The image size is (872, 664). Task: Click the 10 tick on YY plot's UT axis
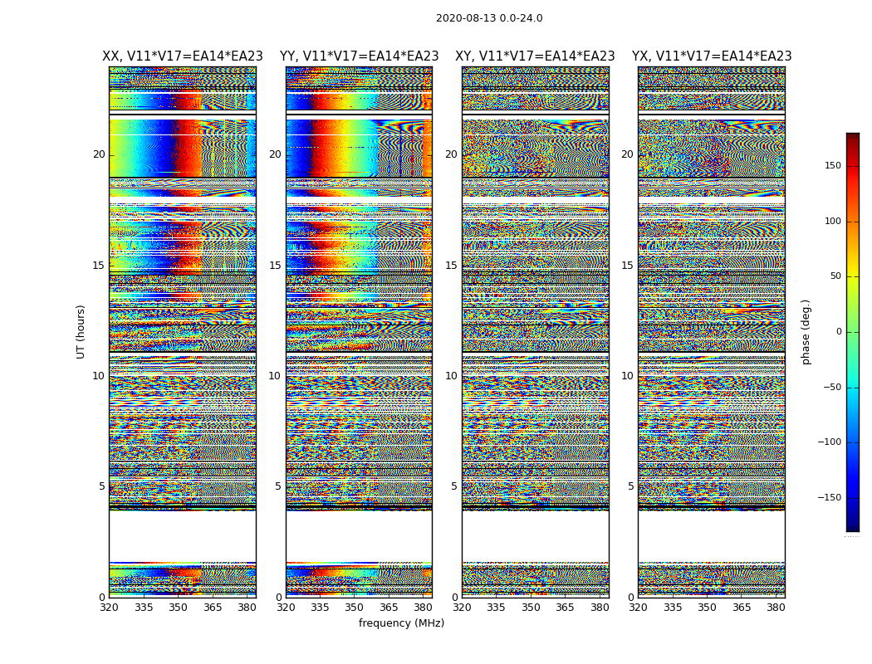[275, 376]
